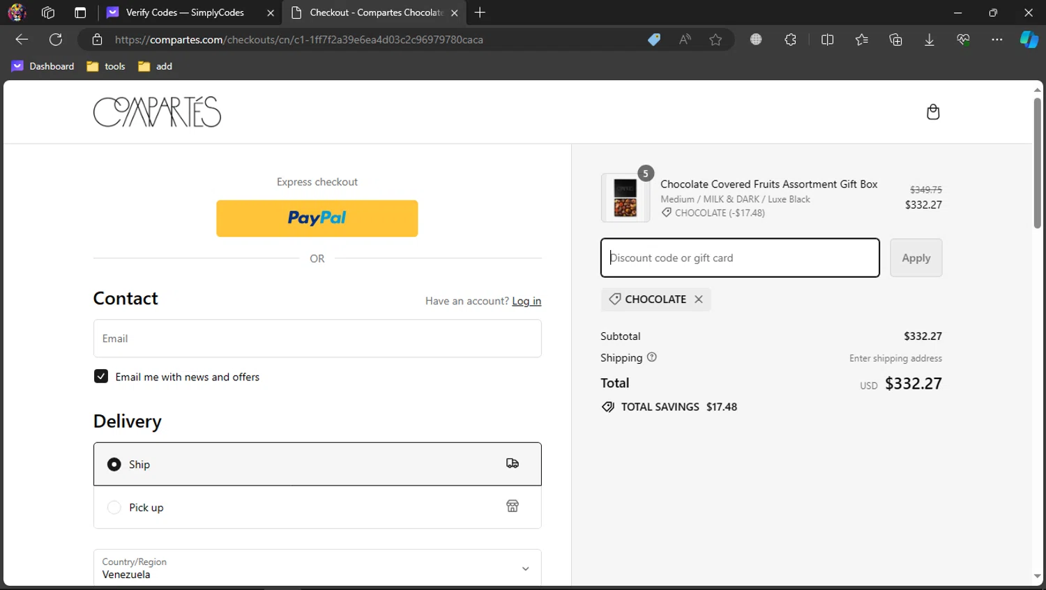The height and width of the screenshot is (590, 1046).
Task: Go back to the previous page
Action: pyautogui.click(x=22, y=40)
